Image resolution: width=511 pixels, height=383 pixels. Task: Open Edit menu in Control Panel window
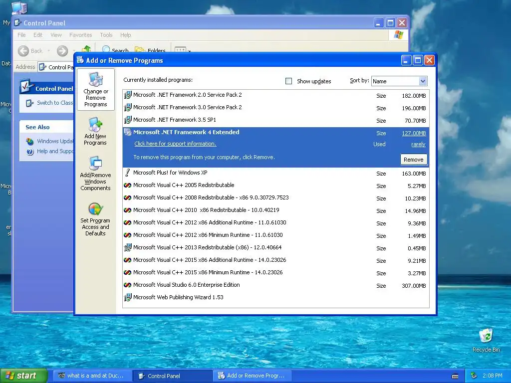tap(38, 35)
